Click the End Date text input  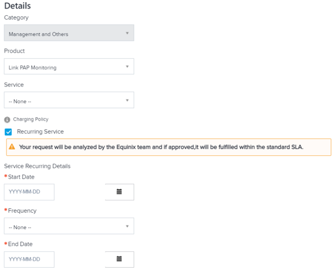coord(29,260)
